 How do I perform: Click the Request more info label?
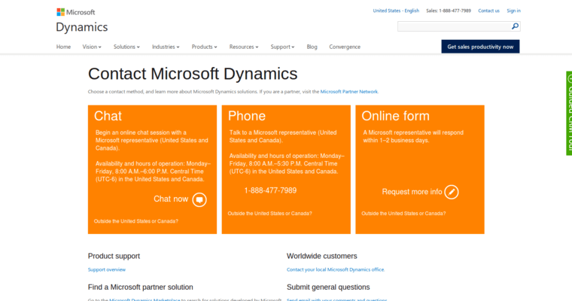pyautogui.click(x=412, y=192)
